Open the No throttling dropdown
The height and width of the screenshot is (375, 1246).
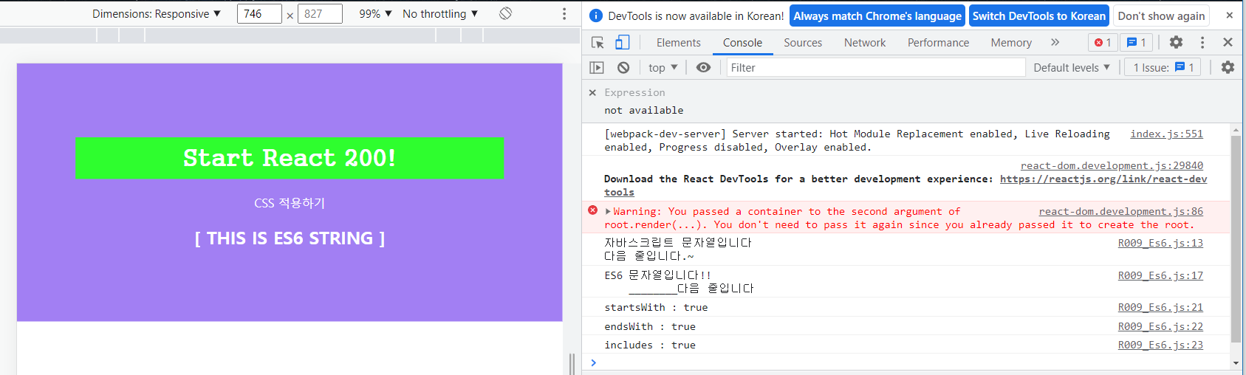440,14
